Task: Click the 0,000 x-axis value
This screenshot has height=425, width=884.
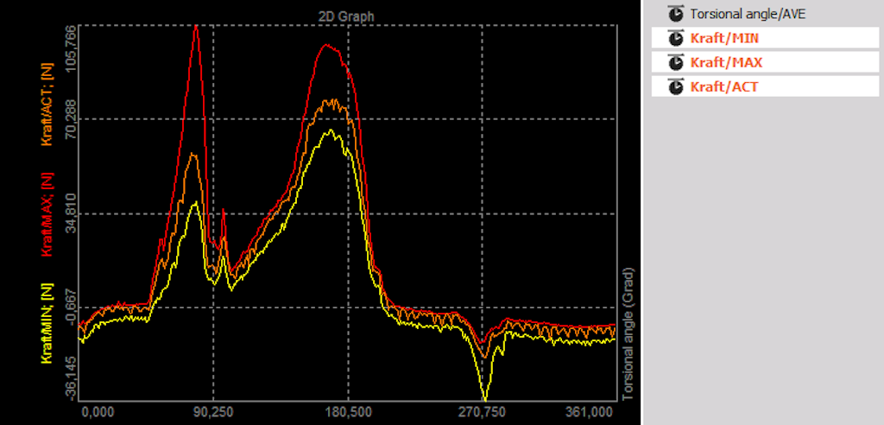Action: point(98,411)
